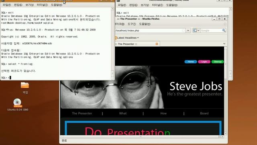Click the Firefox activity throbber icon
Screen dimensions: 257x145
click(225, 24)
